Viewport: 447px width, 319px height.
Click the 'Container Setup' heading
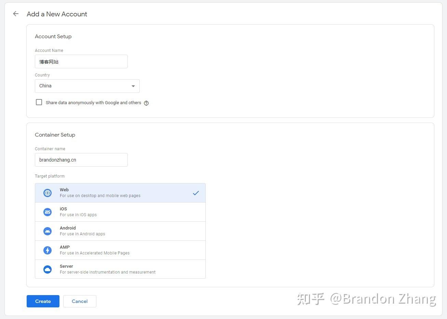pos(55,135)
